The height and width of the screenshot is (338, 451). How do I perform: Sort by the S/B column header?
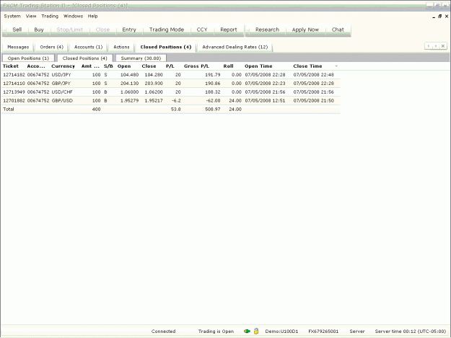point(108,66)
